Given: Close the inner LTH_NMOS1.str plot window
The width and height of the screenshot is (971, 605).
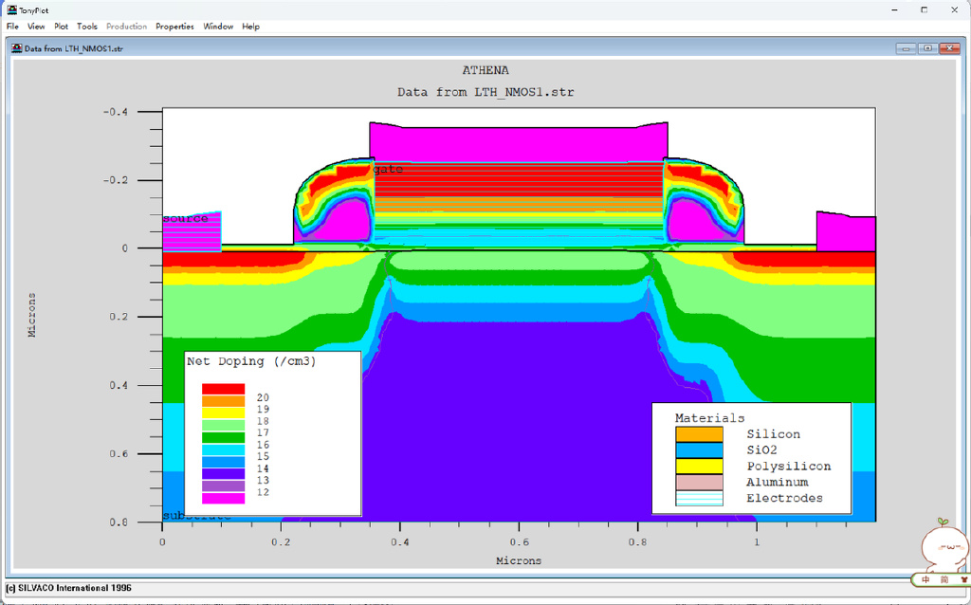Looking at the screenshot, I should coord(948,48).
